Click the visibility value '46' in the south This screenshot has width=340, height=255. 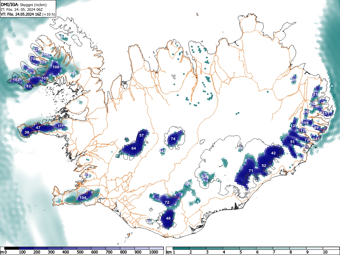pos(168,218)
